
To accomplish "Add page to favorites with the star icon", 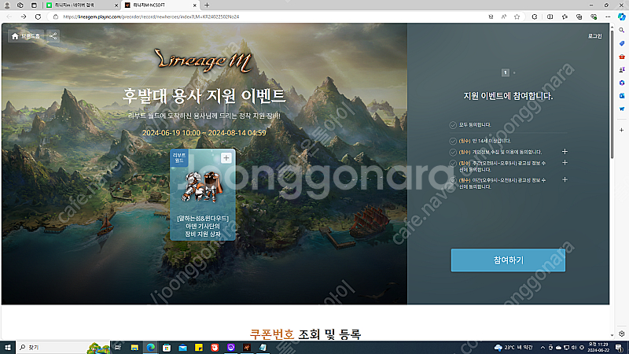I will (x=517, y=17).
